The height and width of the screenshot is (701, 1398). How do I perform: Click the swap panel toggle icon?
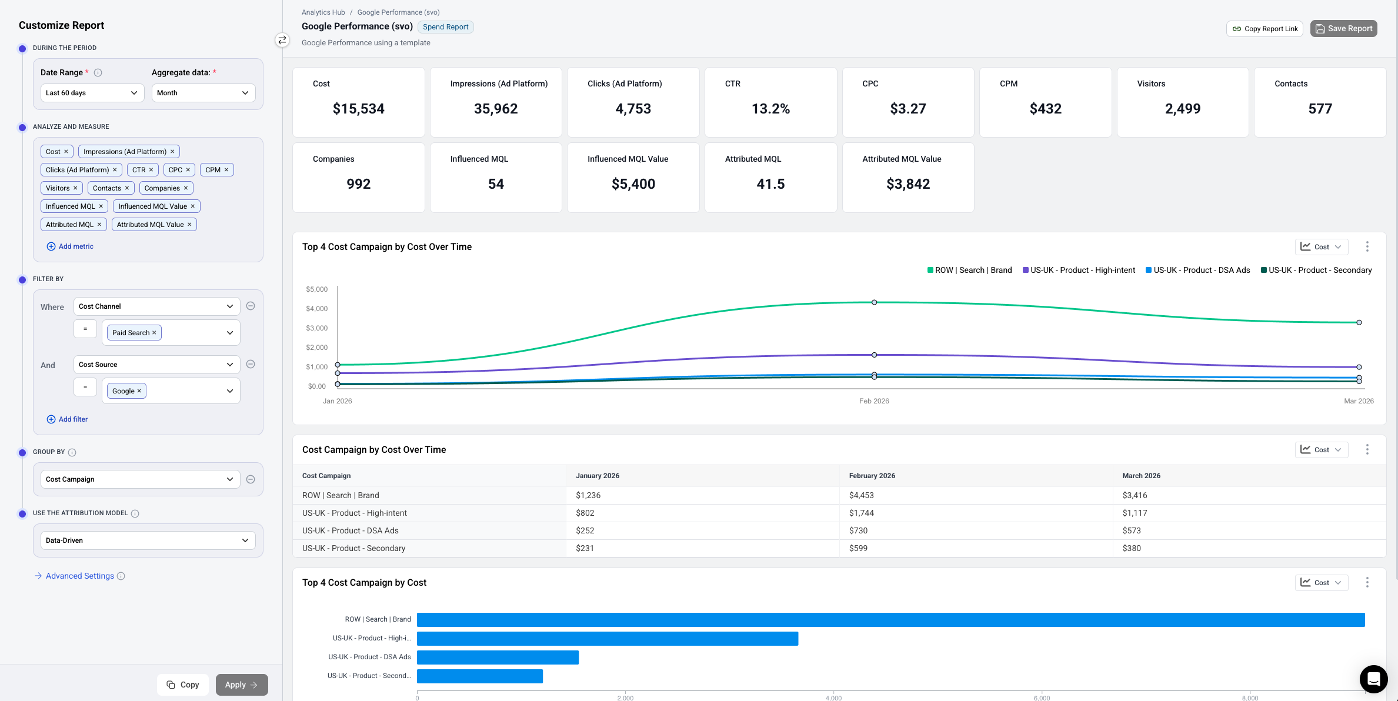click(x=282, y=40)
